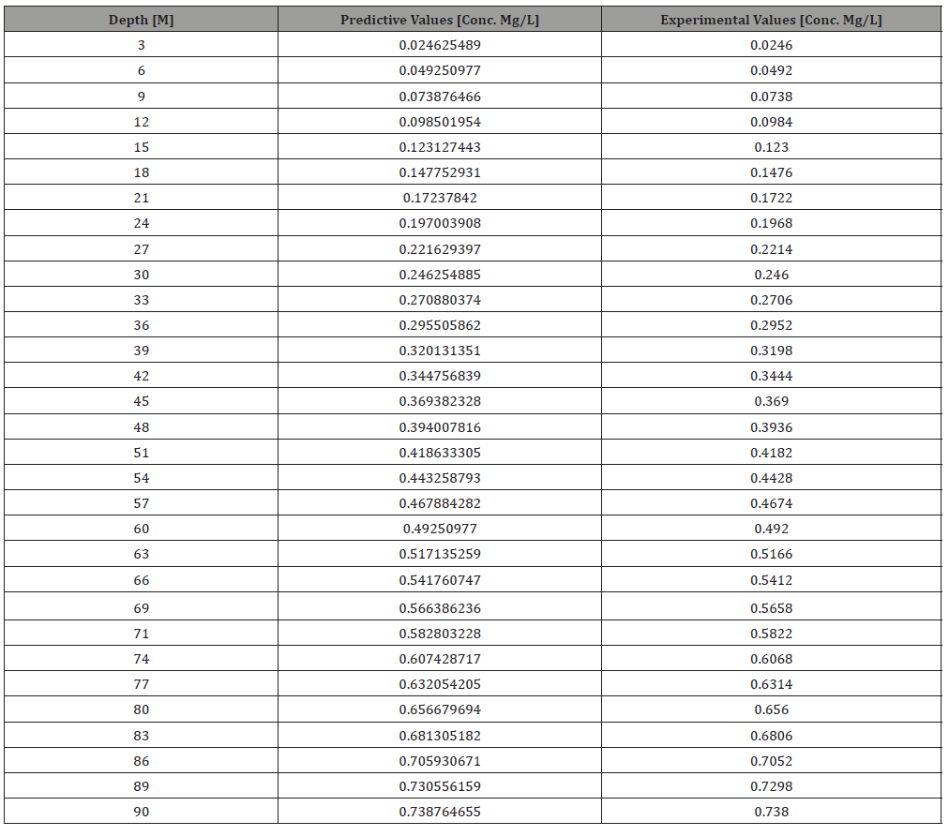Image resolution: width=949 pixels, height=836 pixels.
Task: Select predictive value 0.738764655
Action: coord(440,813)
